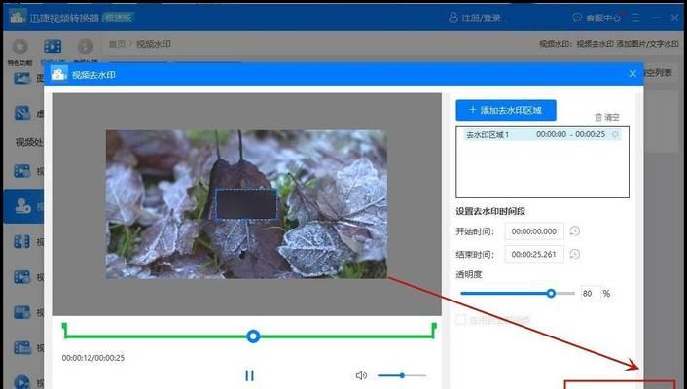Click 视频水印 in the breadcrumb
Screen dimensions: 687x389
pyautogui.click(x=154, y=44)
